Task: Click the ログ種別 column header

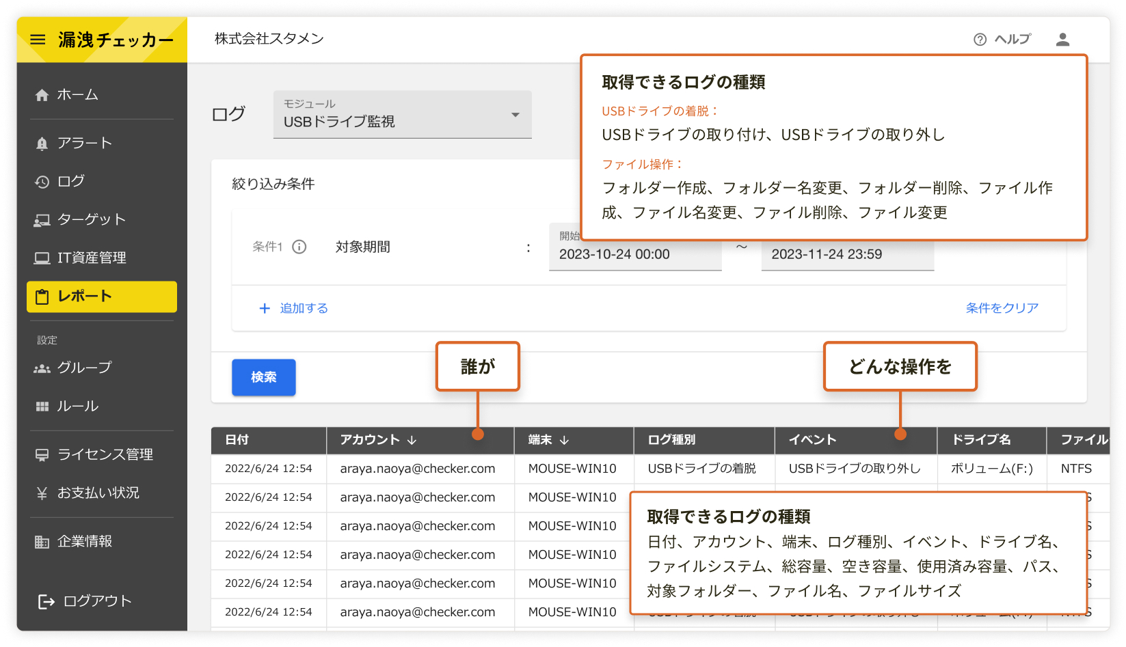Action: coord(704,440)
